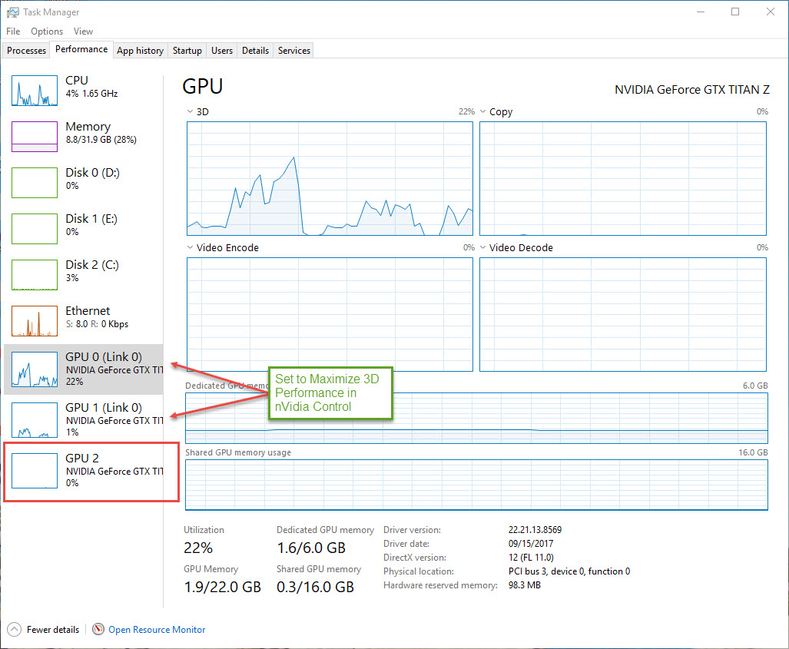The width and height of the screenshot is (789, 649).
Task: Open the Video Encode graph dropdown
Action: point(191,248)
